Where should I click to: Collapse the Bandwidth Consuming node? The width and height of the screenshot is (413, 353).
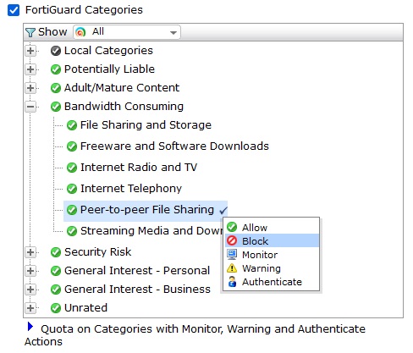(30, 107)
